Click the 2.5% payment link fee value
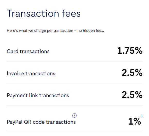 point(132,95)
